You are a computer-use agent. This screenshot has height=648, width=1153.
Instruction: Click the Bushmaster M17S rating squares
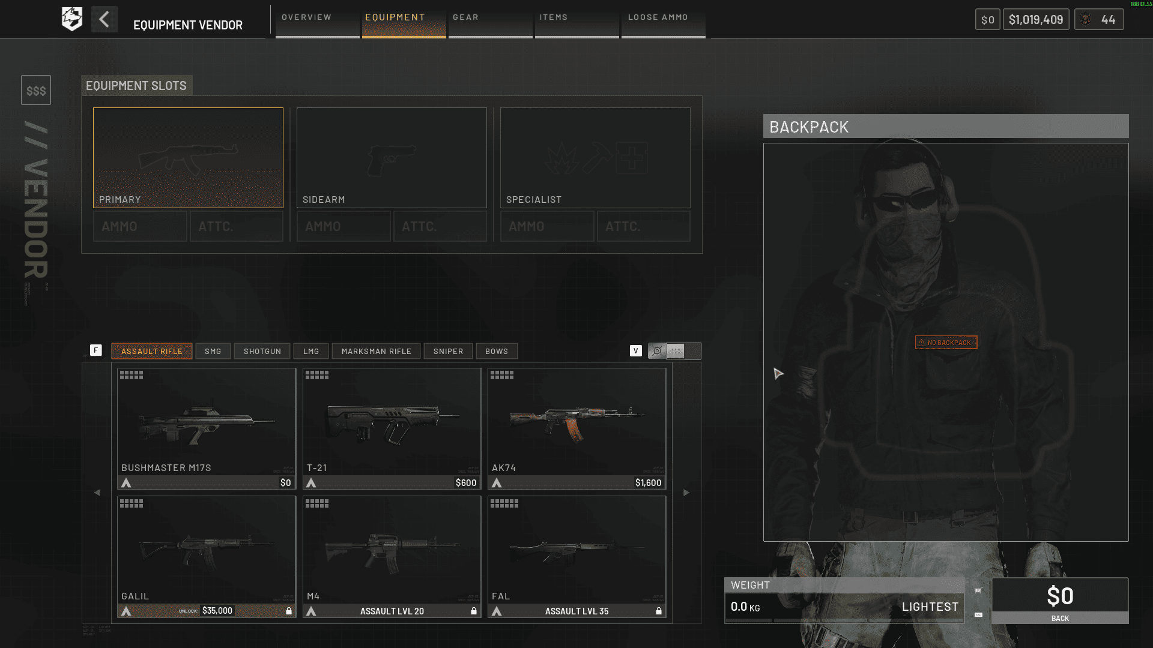click(x=132, y=375)
